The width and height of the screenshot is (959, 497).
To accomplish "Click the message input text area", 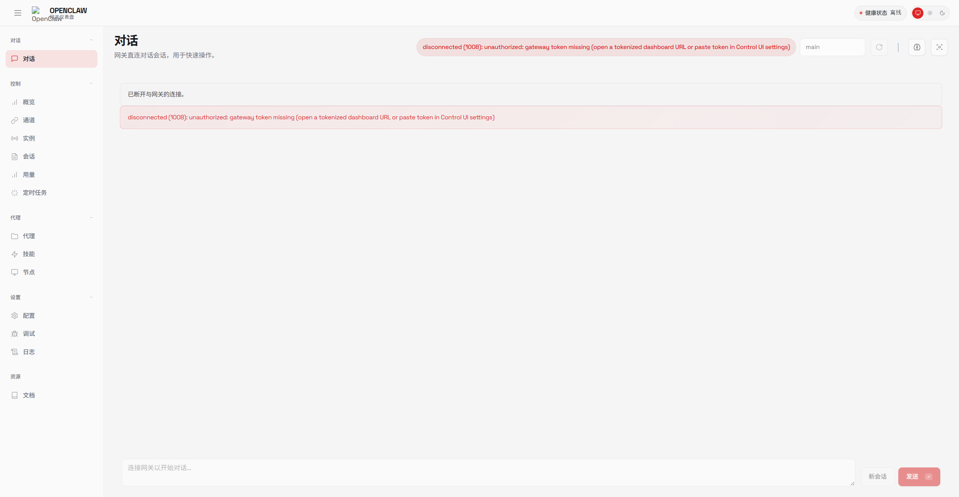I will 488,472.
